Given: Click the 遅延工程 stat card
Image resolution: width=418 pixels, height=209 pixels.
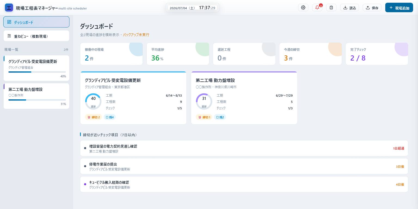Looking at the screenshot, I should click(244, 54).
